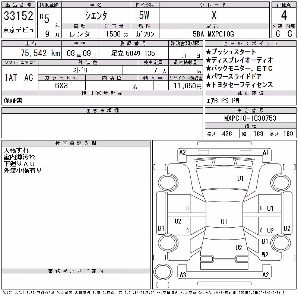298x298 pixels.
Task: Select the vehicle history レンタ
Action: coord(80,34)
